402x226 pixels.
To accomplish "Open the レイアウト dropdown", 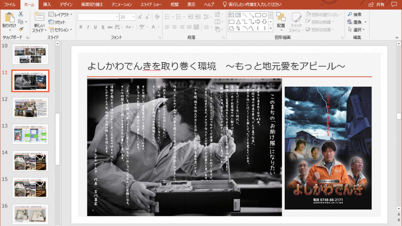I will (61, 14).
